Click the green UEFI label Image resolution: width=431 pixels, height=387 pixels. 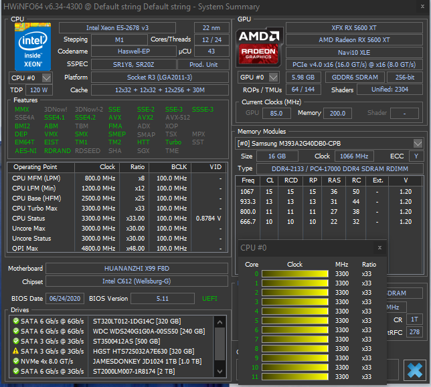coord(209,298)
